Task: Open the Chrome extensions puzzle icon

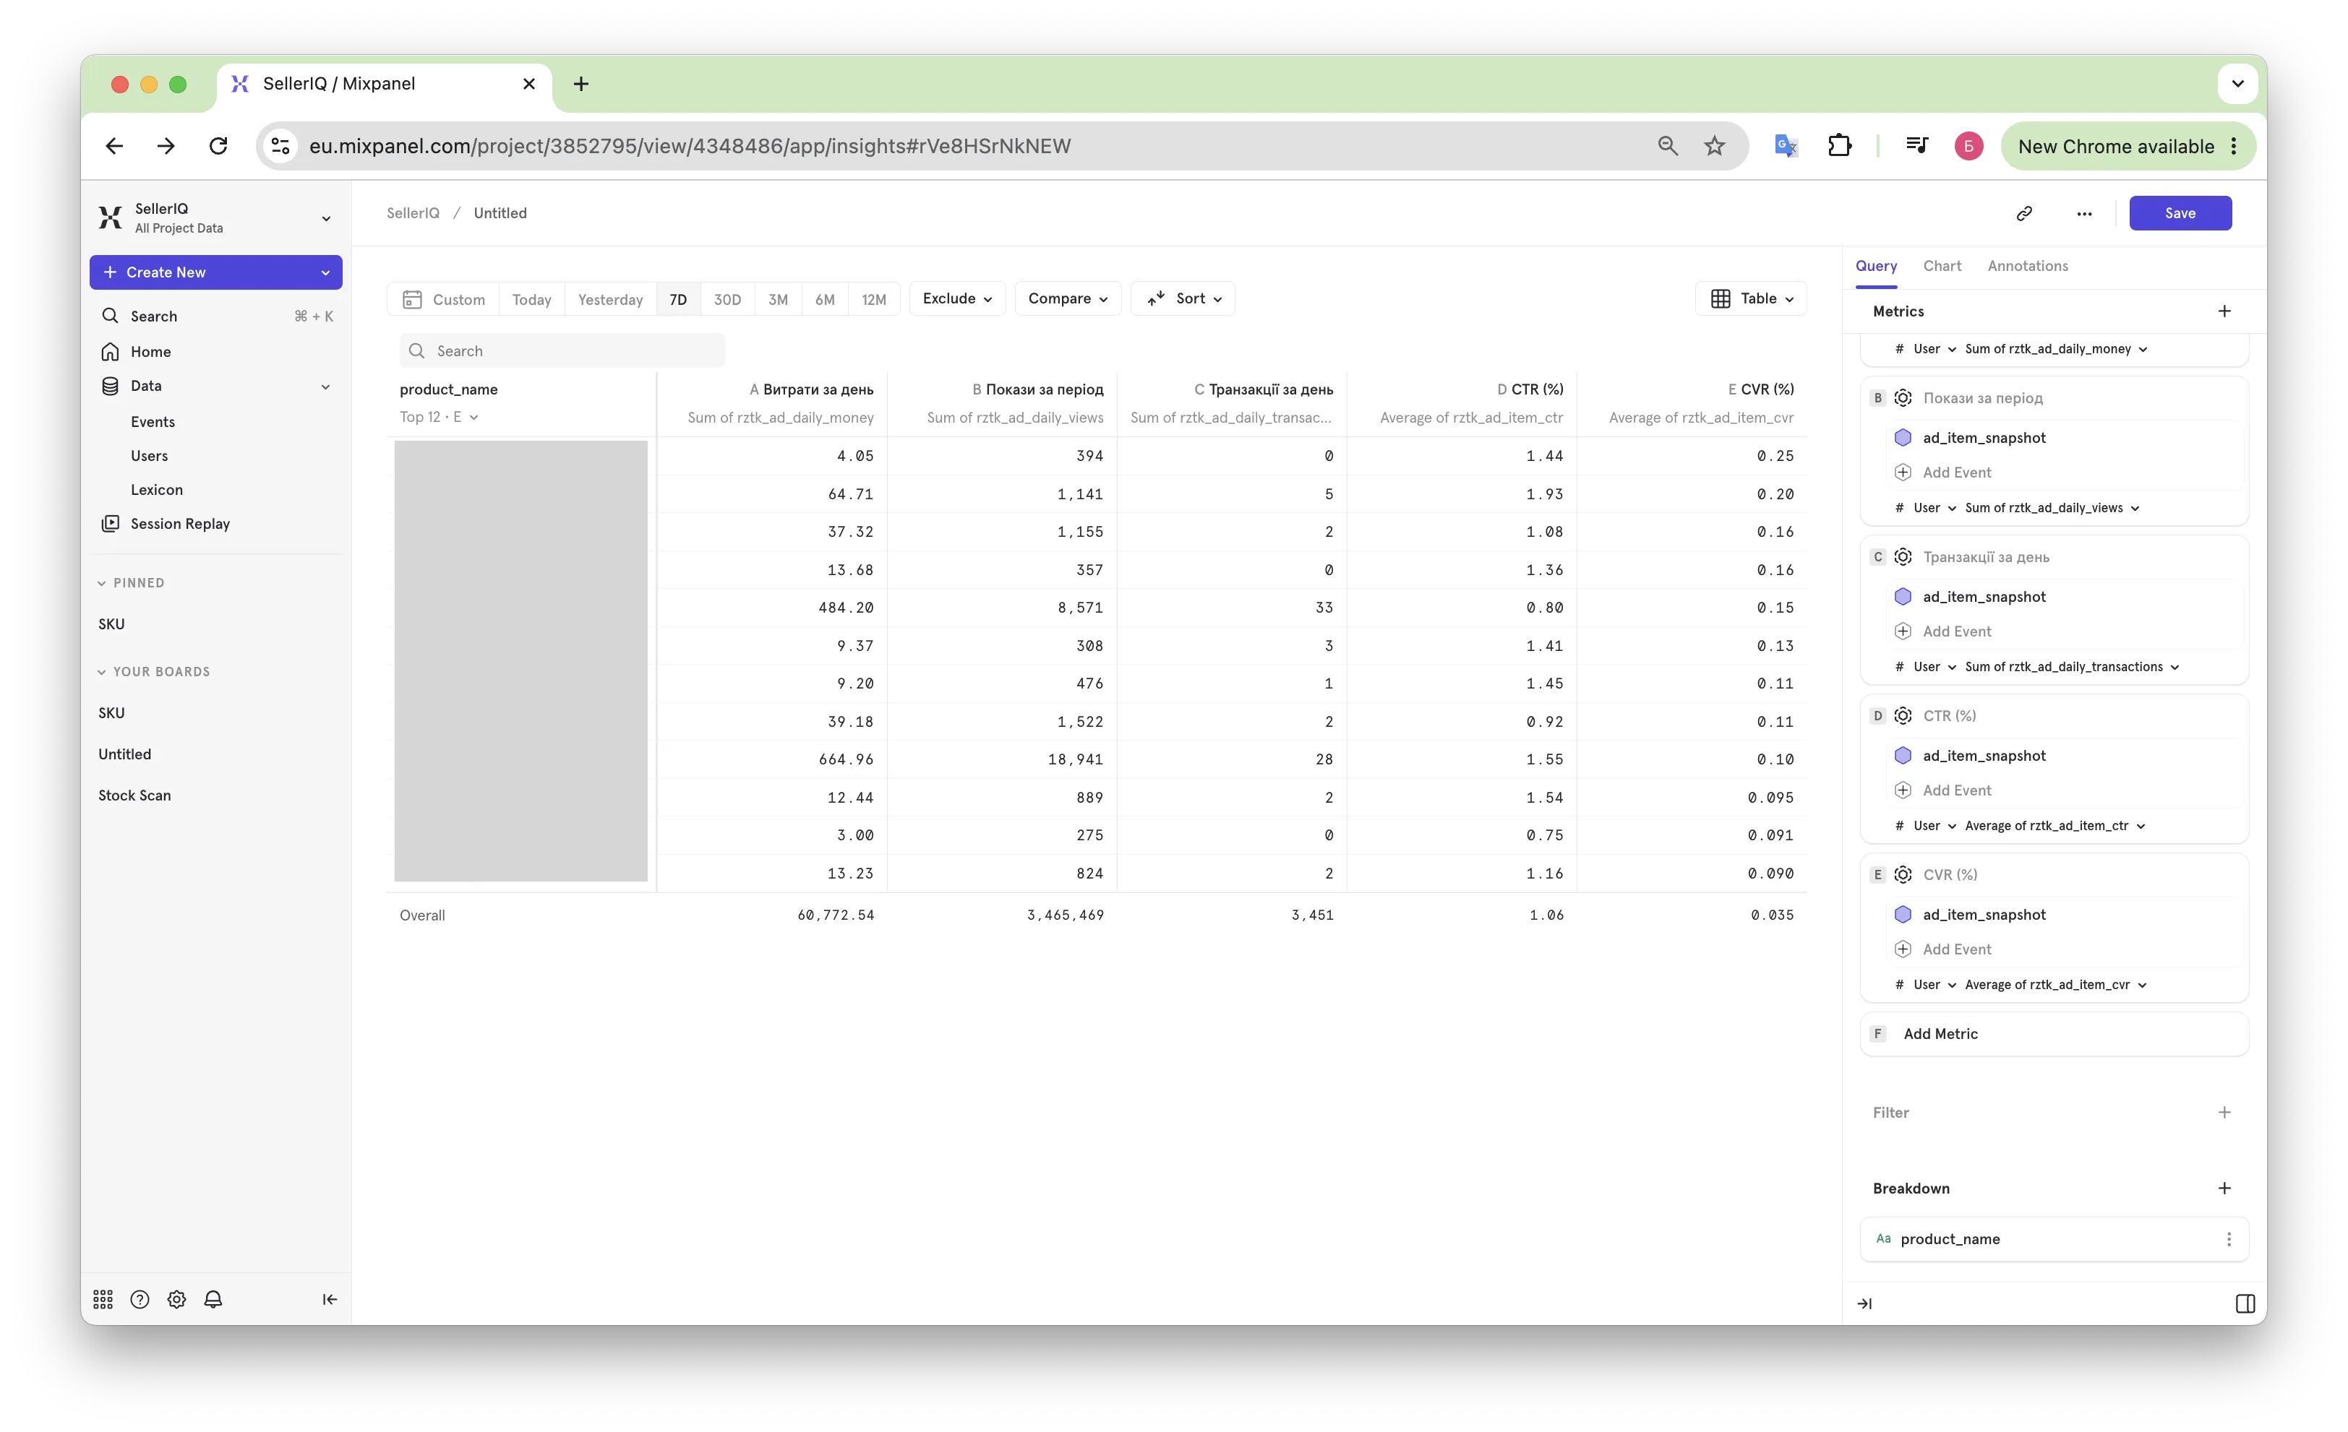Action: tap(1839, 146)
